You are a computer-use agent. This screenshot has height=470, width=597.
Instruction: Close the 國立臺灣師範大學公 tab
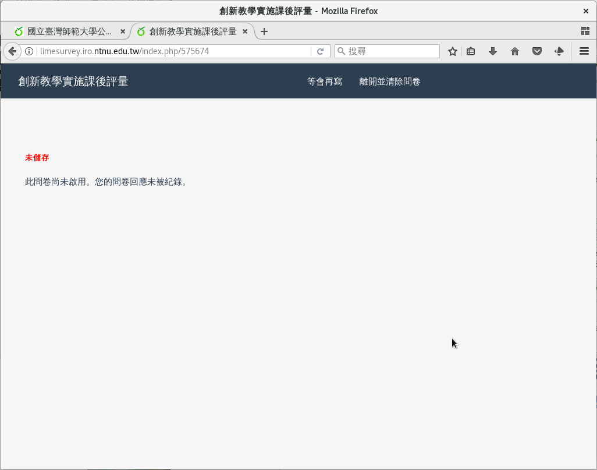click(x=123, y=31)
